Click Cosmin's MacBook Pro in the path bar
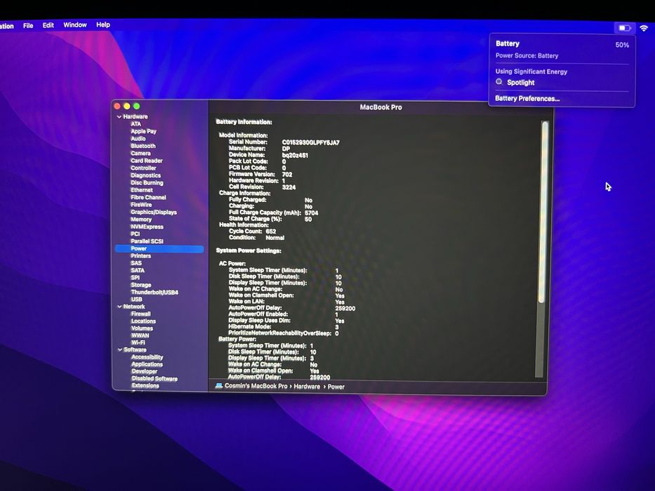The height and width of the screenshot is (491, 655). click(x=256, y=386)
